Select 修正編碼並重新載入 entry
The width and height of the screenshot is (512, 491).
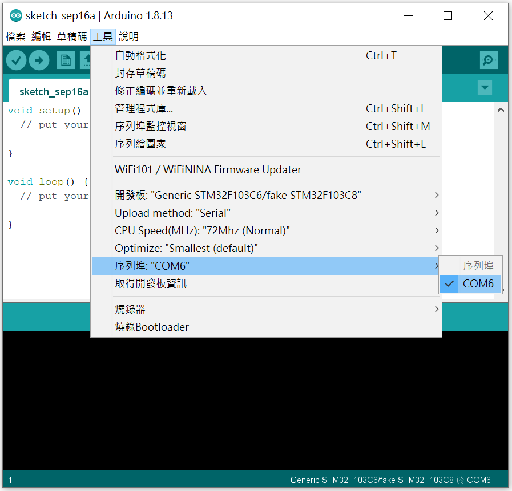pyautogui.click(x=266, y=91)
